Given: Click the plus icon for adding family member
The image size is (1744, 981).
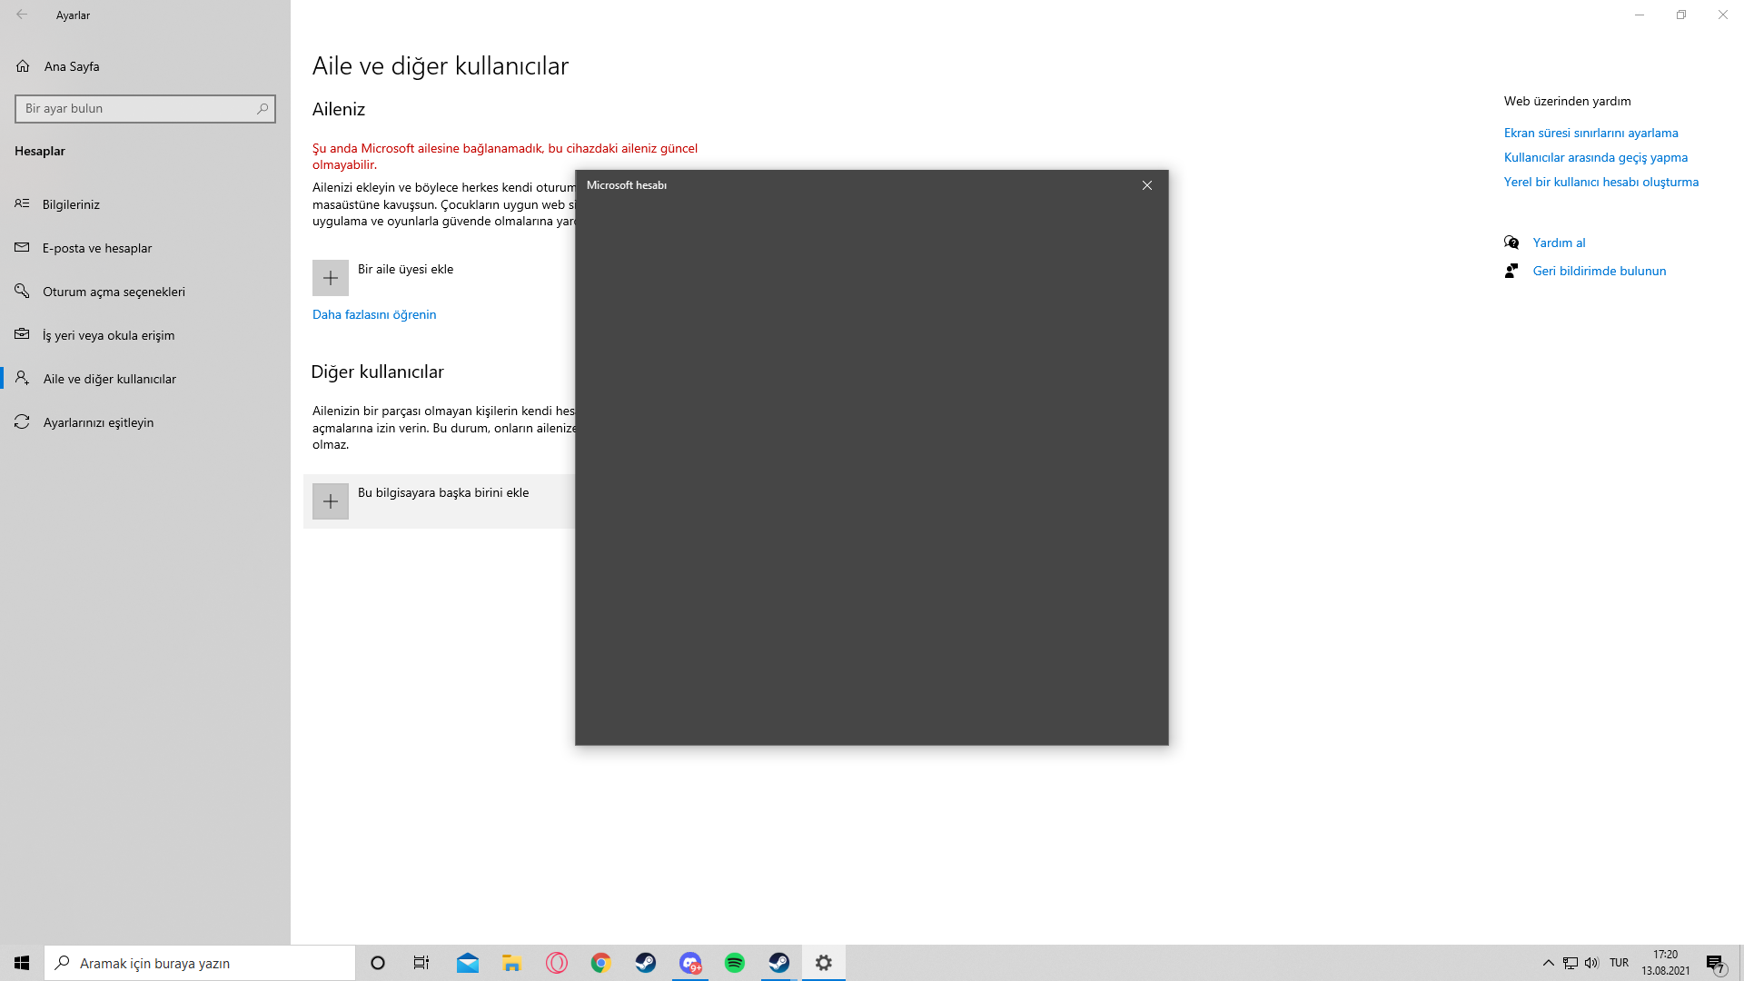Looking at the screenshot, I should point(331,278).
